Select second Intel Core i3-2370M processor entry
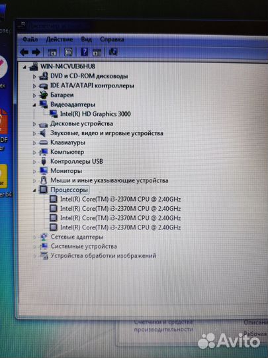 (120, 209)
